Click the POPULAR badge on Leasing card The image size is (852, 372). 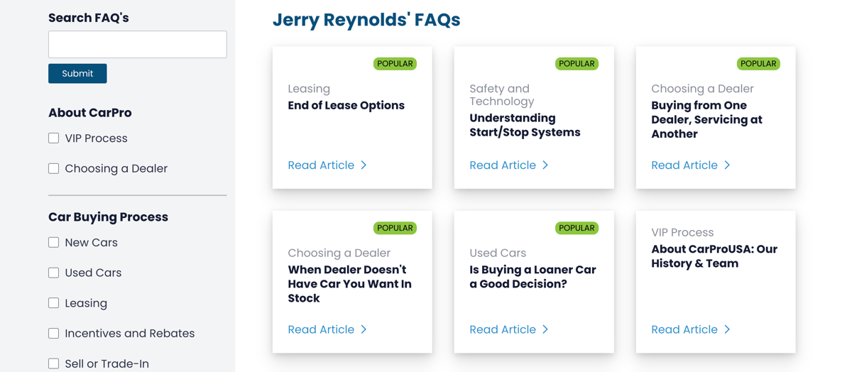click(395, 64)
